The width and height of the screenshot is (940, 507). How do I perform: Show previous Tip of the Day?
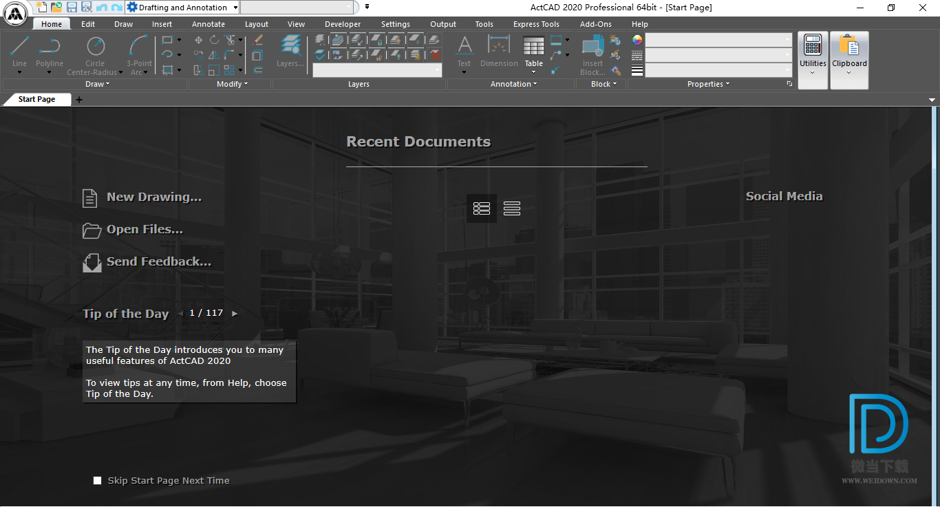click(x=180, y=314)
